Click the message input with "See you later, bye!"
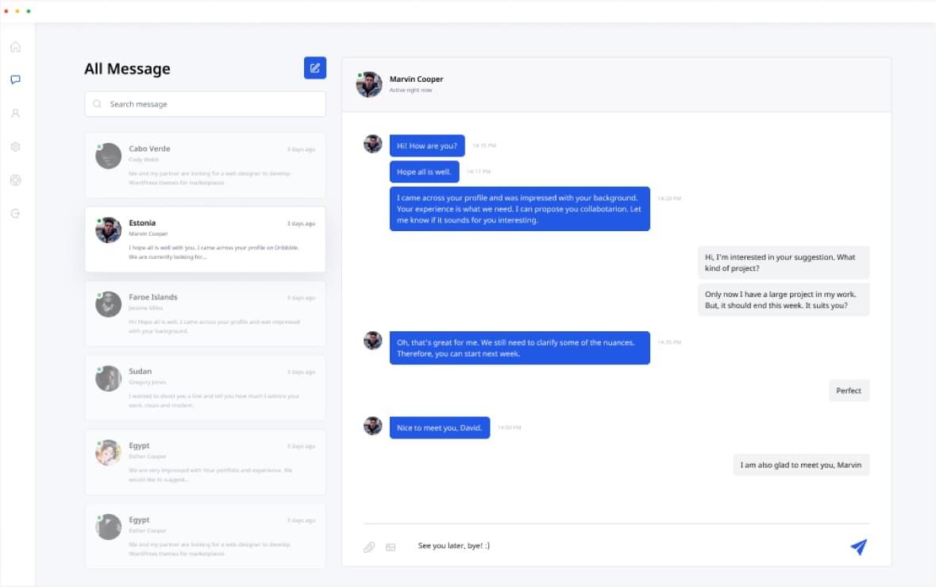The image size is (936, 587). point(619,546)
